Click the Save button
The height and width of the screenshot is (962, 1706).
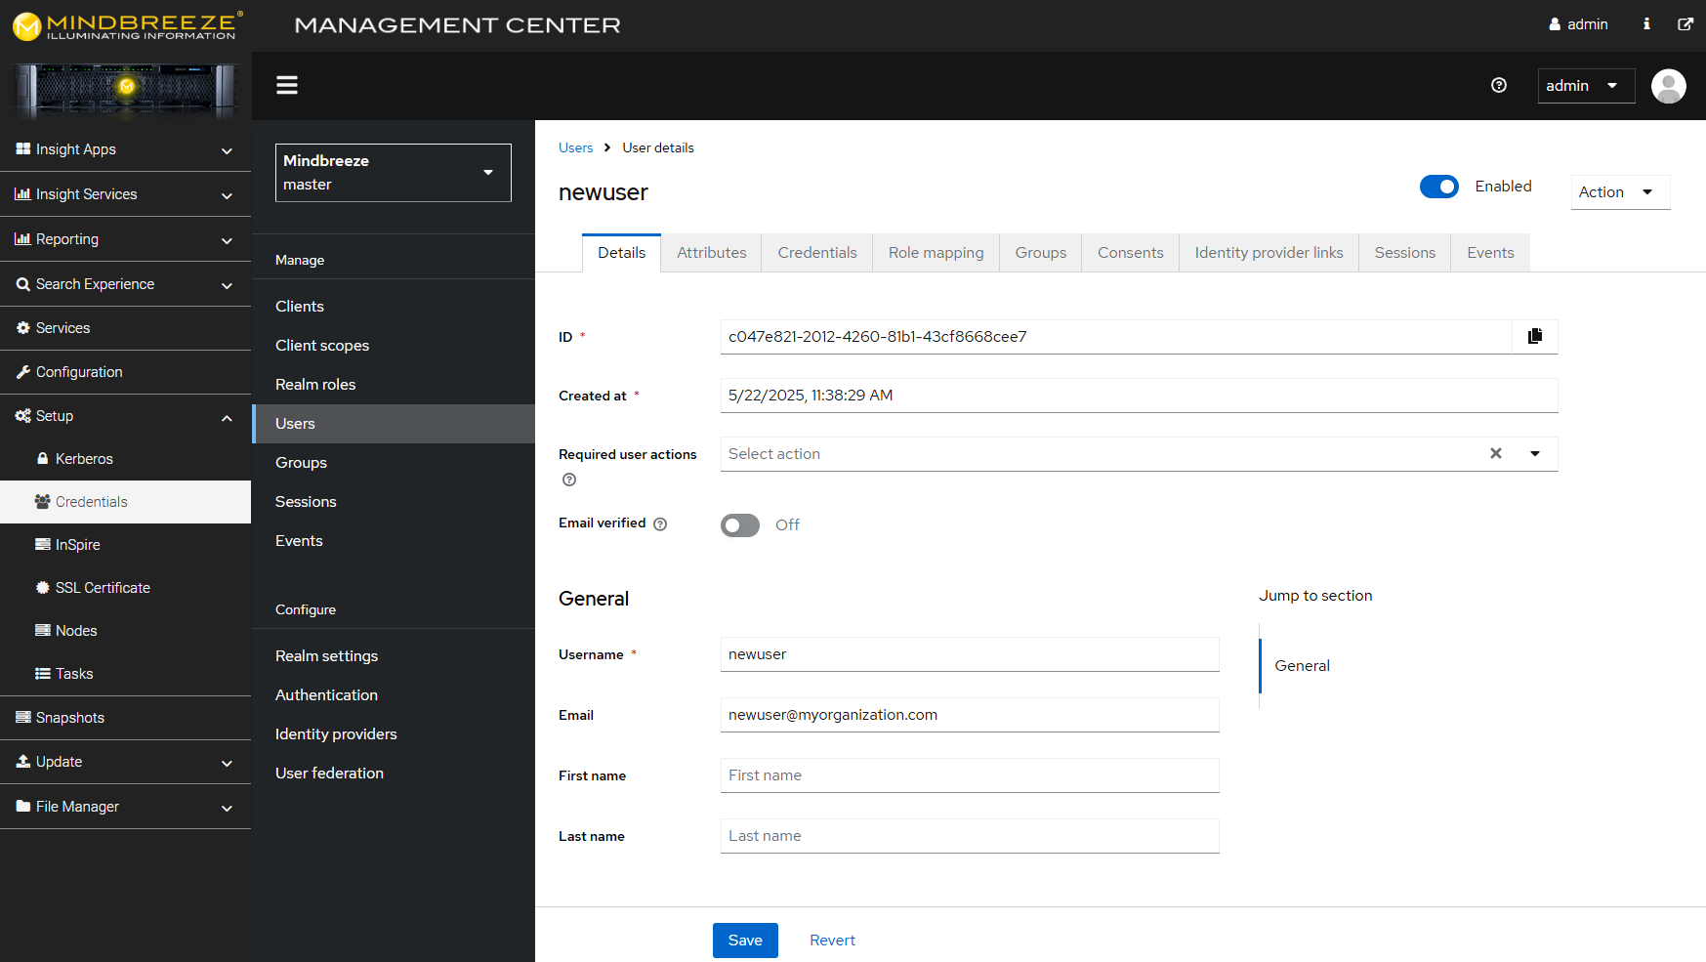[x=745, y=941]
